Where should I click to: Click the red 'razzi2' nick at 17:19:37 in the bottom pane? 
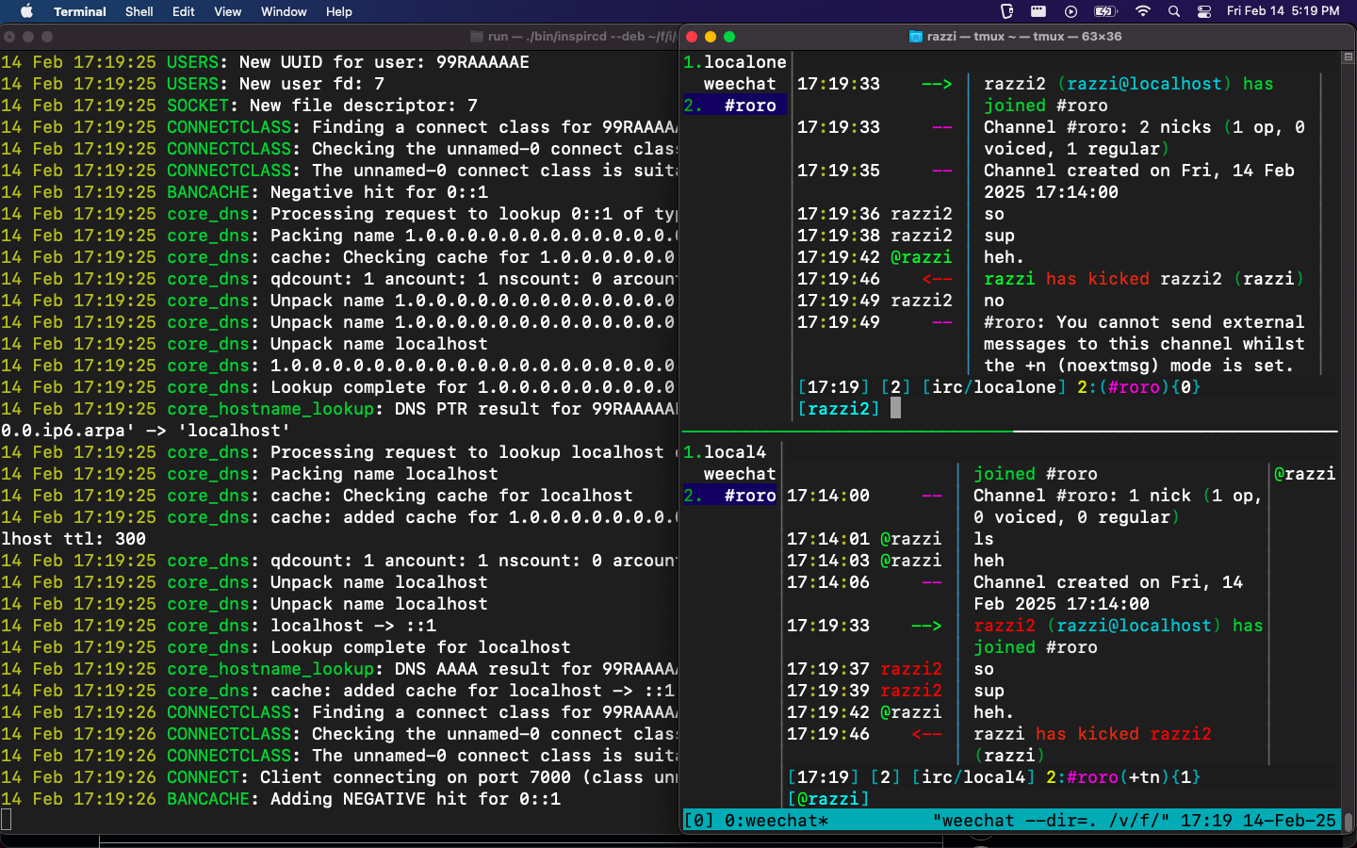tap(911, 669)
